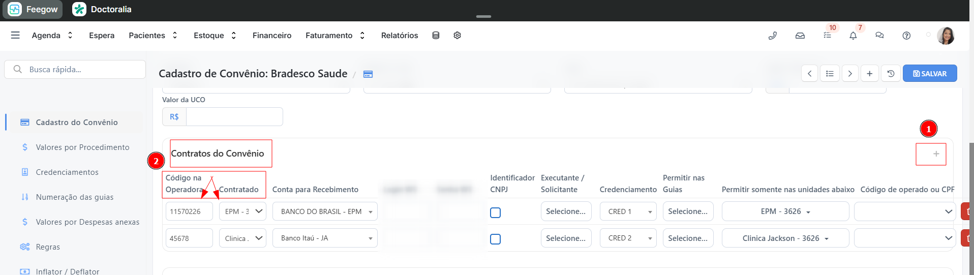Open the Banco Itaú - JA account dropdown
974x275 pixels.
coord(325,238)
